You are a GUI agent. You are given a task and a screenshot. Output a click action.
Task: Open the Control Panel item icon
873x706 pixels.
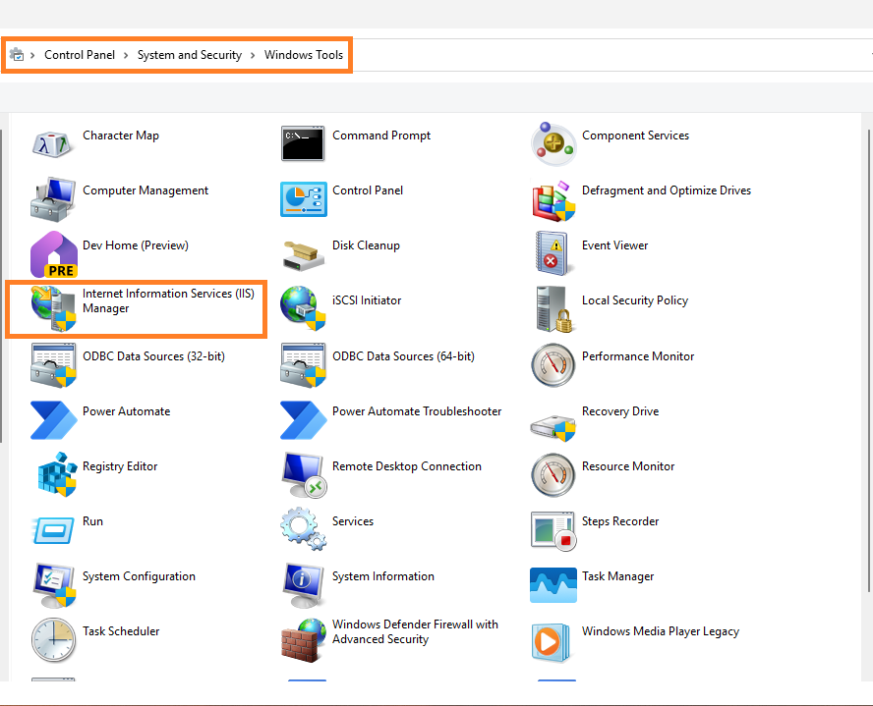point(304,199)
